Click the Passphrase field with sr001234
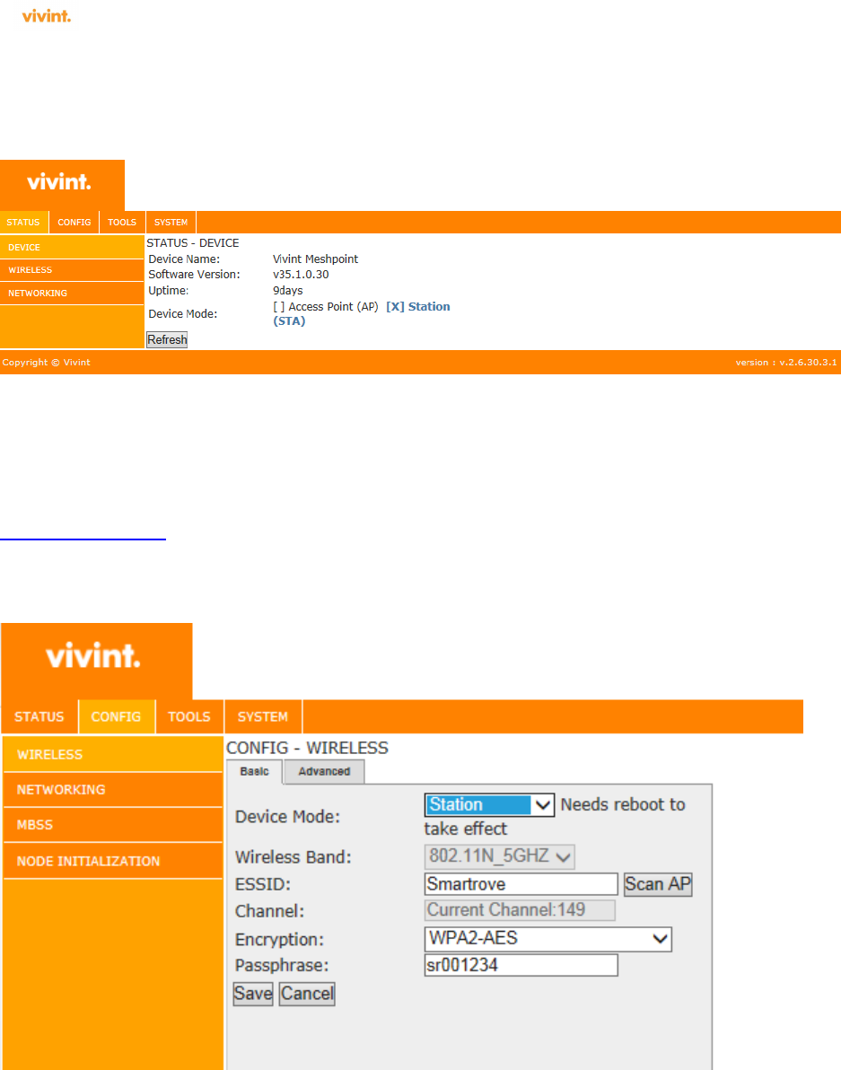The image size is (841, 1070). click(x=521, y=966)
